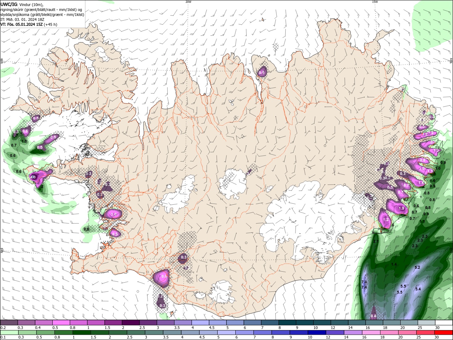Click the VT: Fös. 05.01.2024 15Z valid time

click(x=29, y=24)
